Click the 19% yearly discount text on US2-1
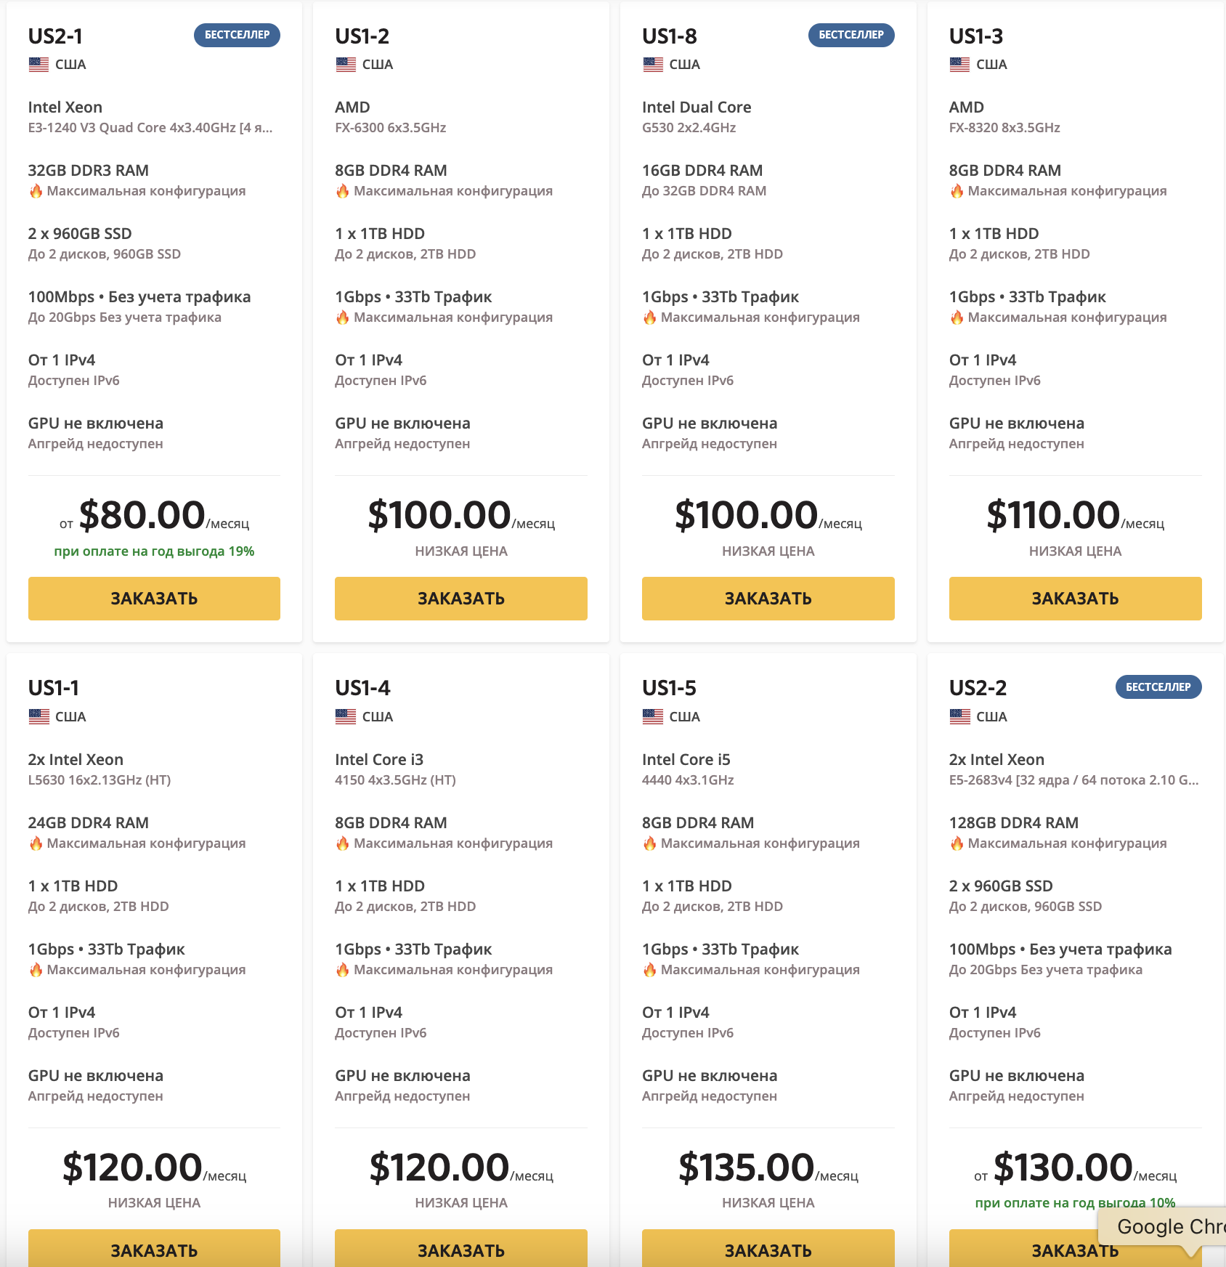This screenshot has height=1267, width=1226. 154,551
